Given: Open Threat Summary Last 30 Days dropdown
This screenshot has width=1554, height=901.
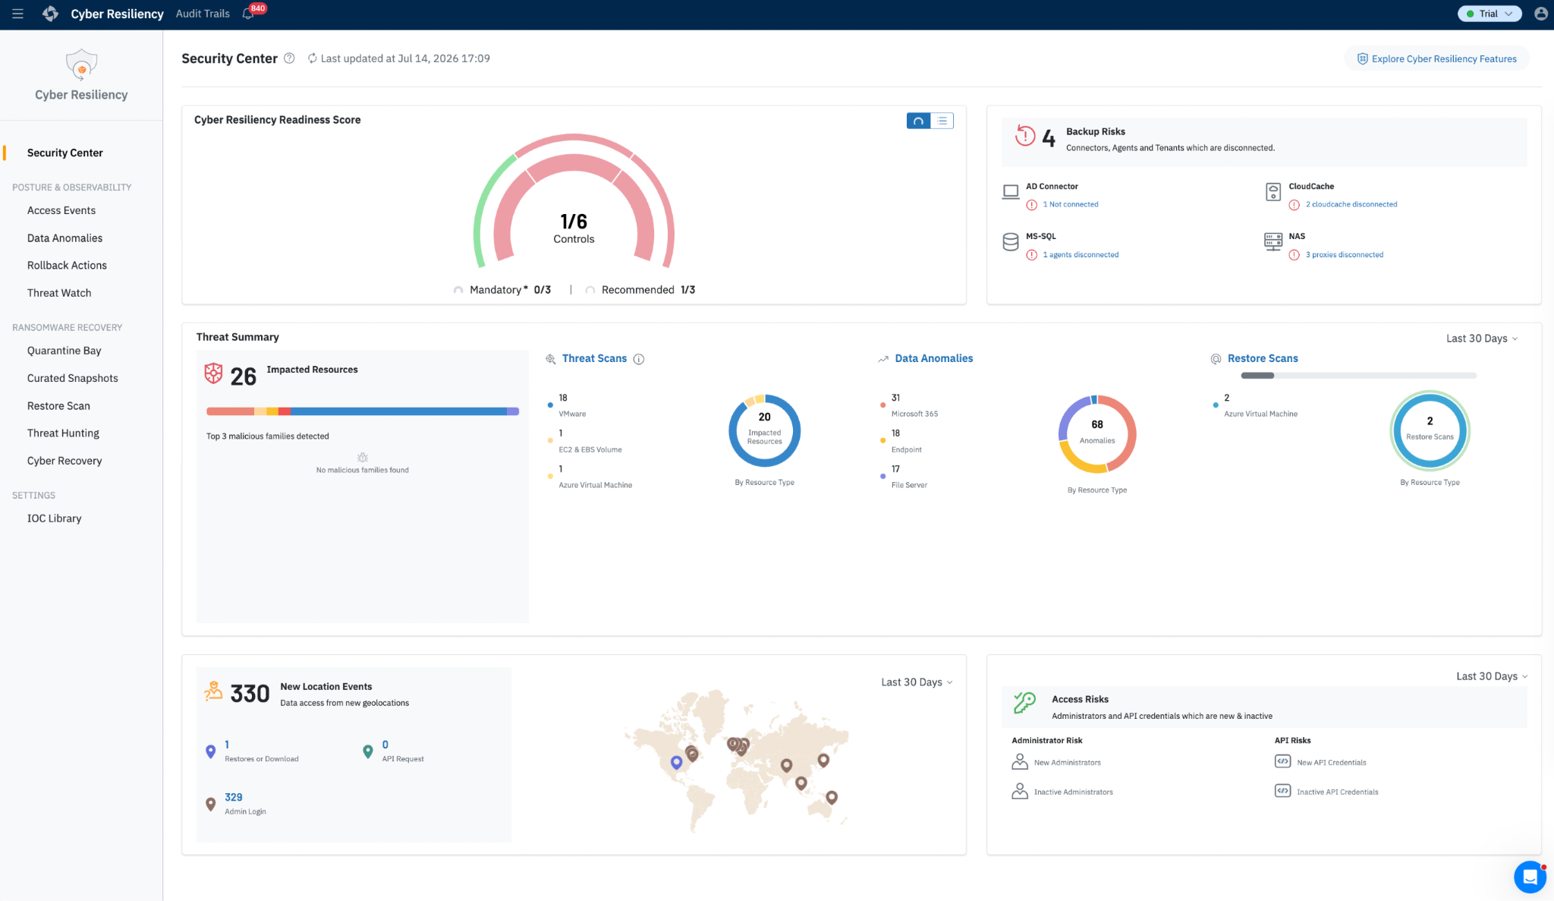Looking at the screenshot, I should pyautogui.click(x=1481, y=339).
